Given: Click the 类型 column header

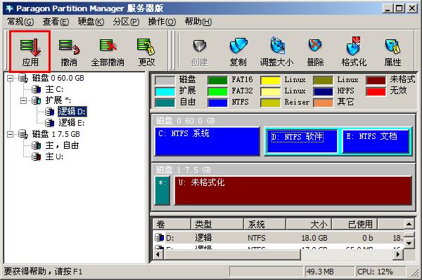Looking at the screenshot, I should click(x=217, y=224).
